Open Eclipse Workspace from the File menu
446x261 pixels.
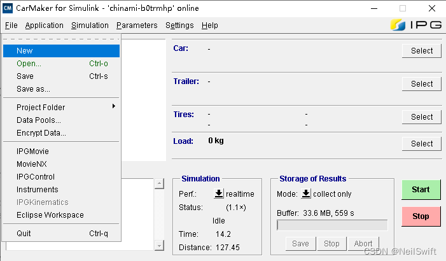pyautogui.click(x=61, y=215)
